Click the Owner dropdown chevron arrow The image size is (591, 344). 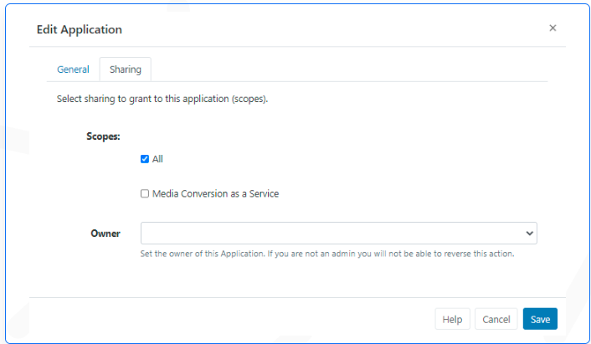point(530,234)
